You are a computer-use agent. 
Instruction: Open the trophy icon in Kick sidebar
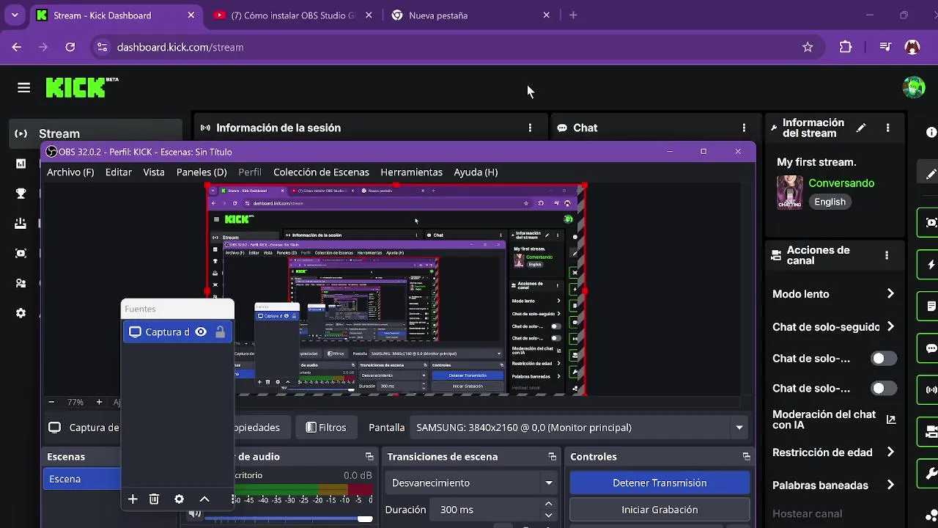pyautogui.click(x=21, y=194)
